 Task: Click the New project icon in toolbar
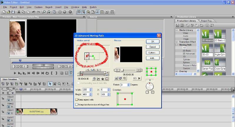[x=4, y=12]
